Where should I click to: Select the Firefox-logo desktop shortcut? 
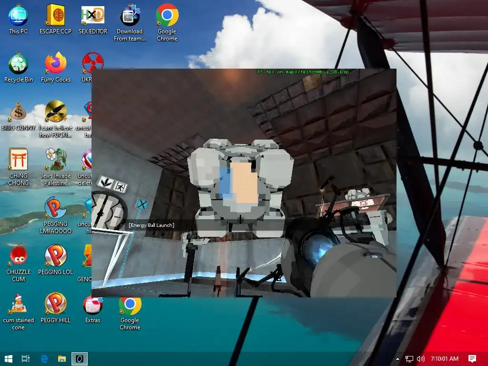click(56, 68)
